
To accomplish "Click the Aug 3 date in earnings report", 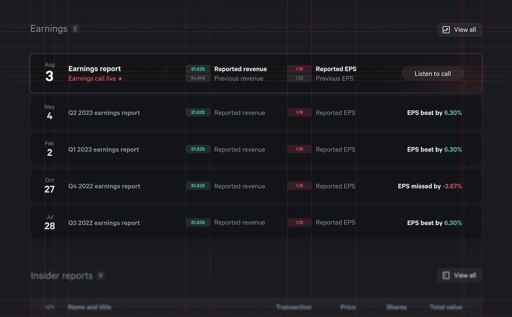I will tap(49, 73).
